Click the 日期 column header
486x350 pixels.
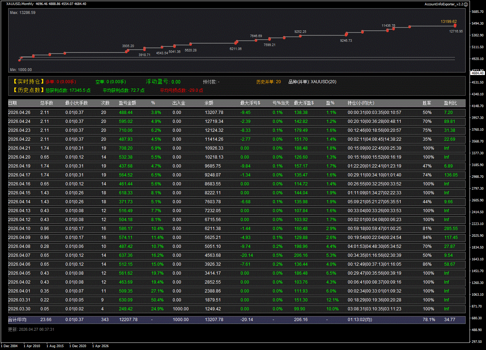pos(13,103)
